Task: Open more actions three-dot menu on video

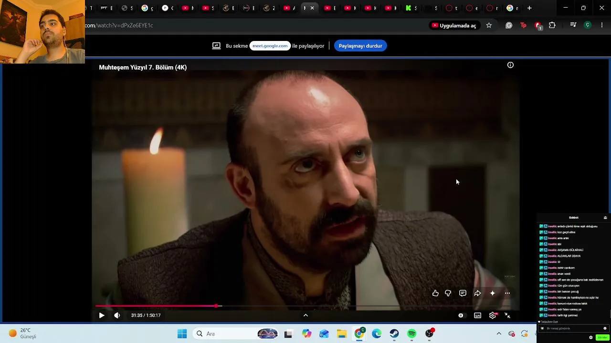Action: (507, 293)
